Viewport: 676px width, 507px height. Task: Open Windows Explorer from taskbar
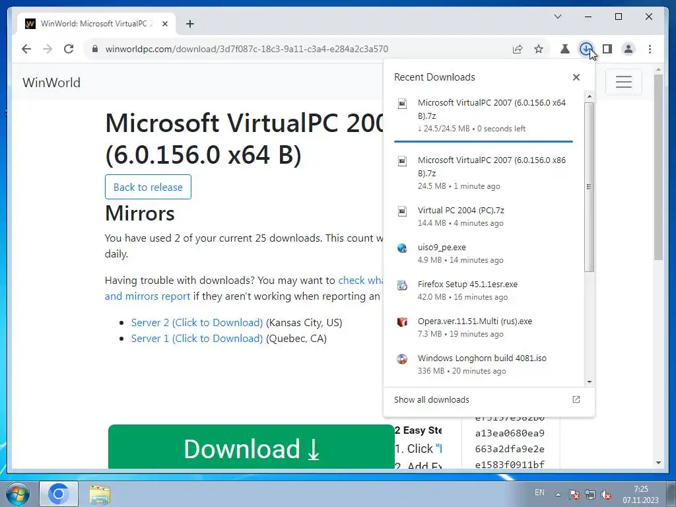coord(100,494)
